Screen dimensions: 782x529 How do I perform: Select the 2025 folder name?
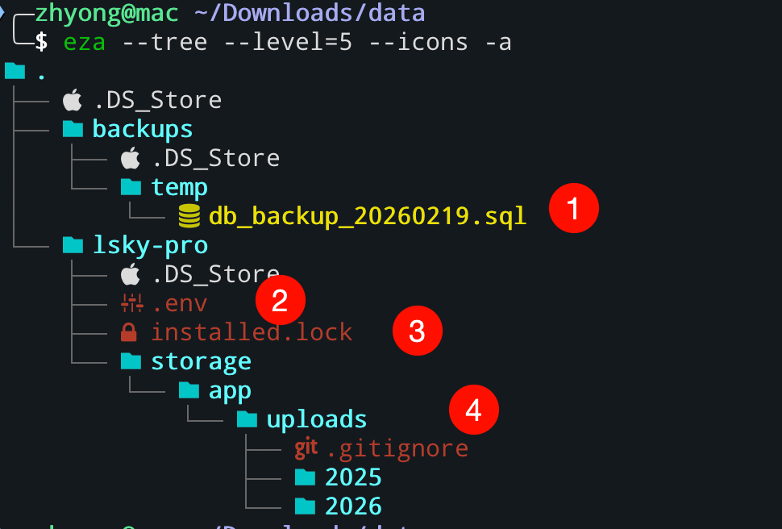pyautogui.click(x=353, y=477)
